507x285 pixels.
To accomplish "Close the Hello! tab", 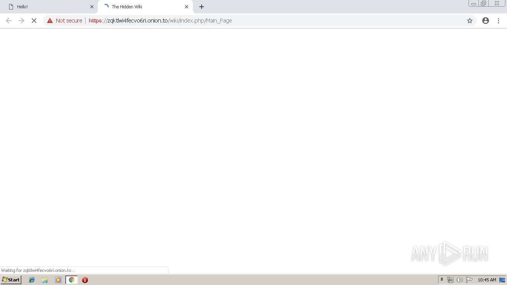I will point(92,7).
